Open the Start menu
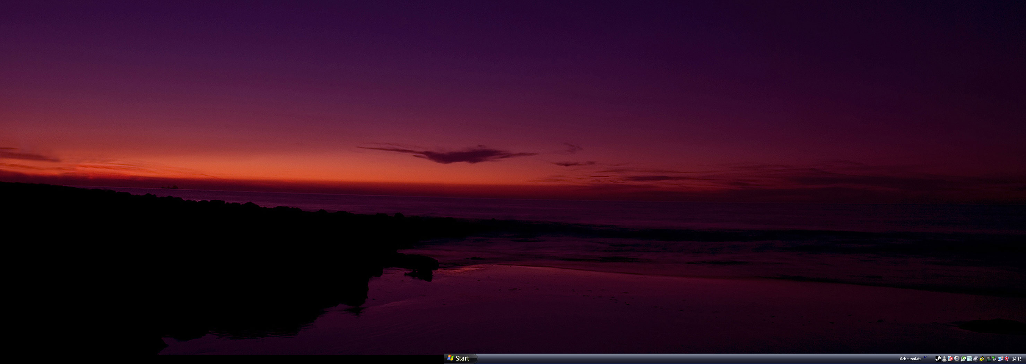This screenshot has height=364, width=1026. (x=460, y=358)
